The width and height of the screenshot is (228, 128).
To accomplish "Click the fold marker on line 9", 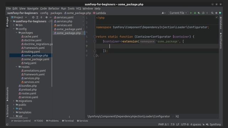I will (x=95, y=55).
